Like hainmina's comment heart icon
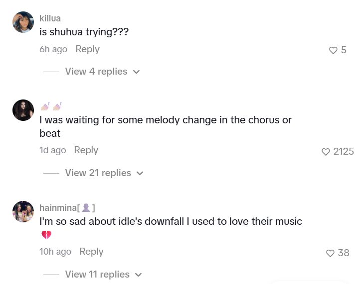The width and height of the screenshot is (361, 284). click(x=330, y=253)
